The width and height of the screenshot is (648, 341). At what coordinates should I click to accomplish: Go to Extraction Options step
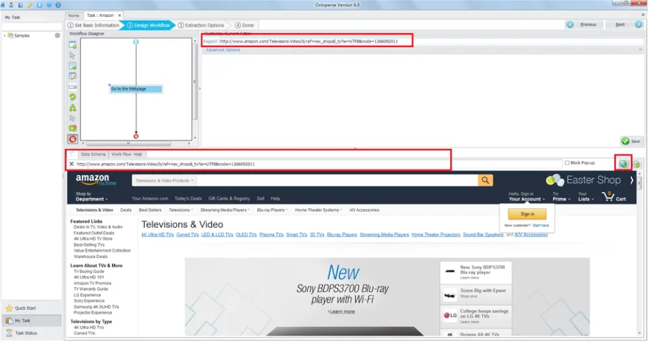(201, 25)
